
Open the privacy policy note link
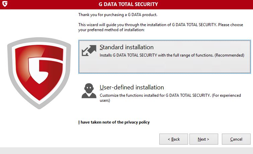pyautogui.click(x=114, y=122)
